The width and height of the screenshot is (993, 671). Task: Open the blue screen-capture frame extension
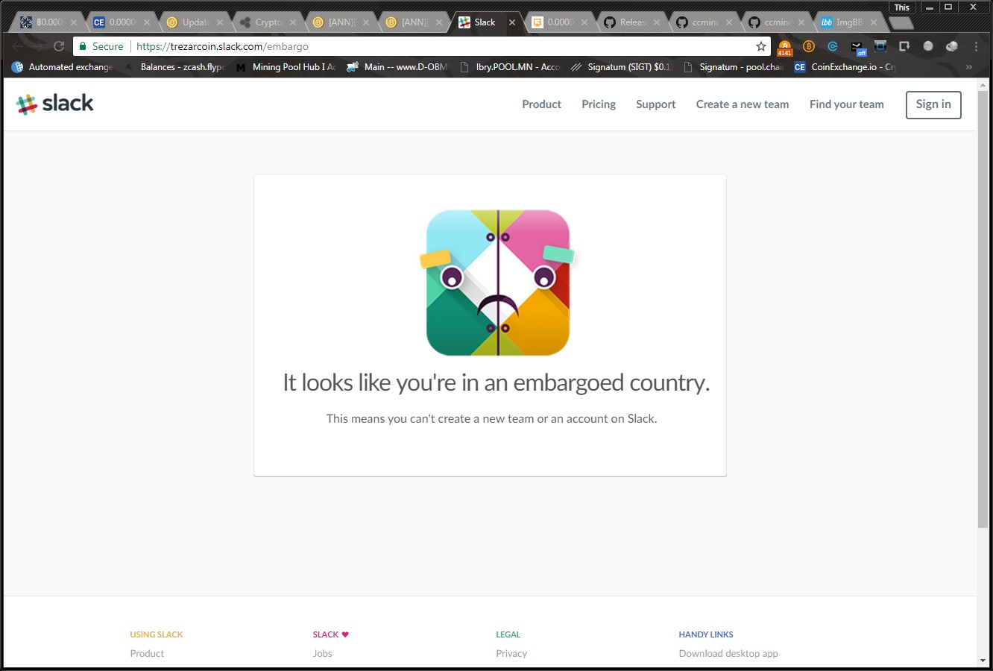click(x=880, y=46)
